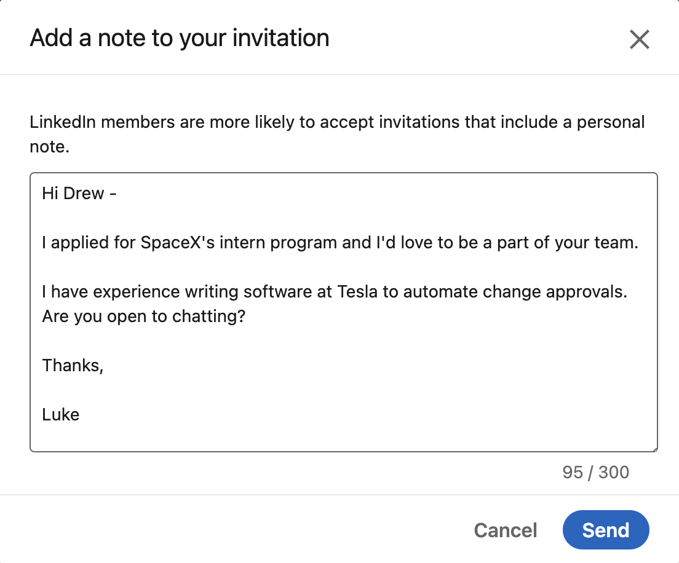
Task: Click the signature name 'Luke'
Action: click(x=61, y=415)
